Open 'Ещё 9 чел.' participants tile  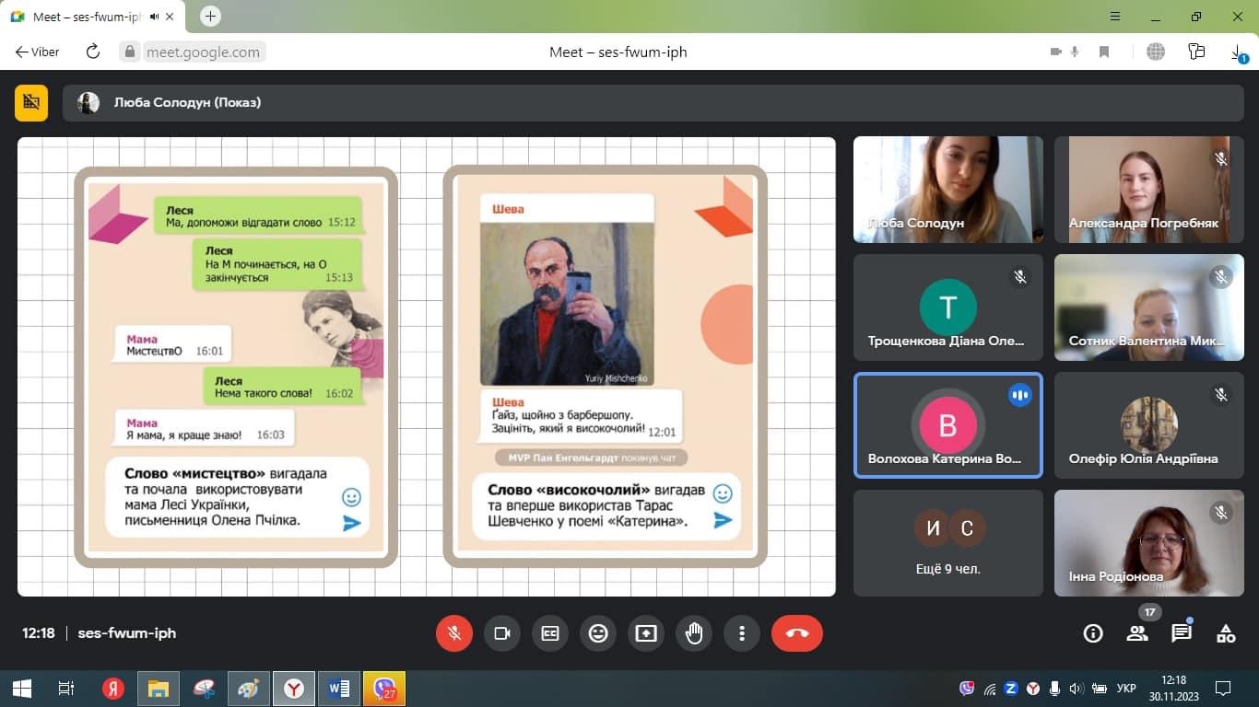click(x=948, y=543)
